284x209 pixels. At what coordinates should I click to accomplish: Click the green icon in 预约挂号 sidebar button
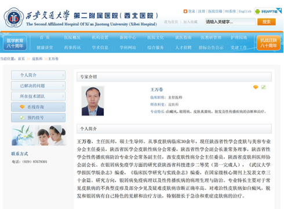point(23,118)
